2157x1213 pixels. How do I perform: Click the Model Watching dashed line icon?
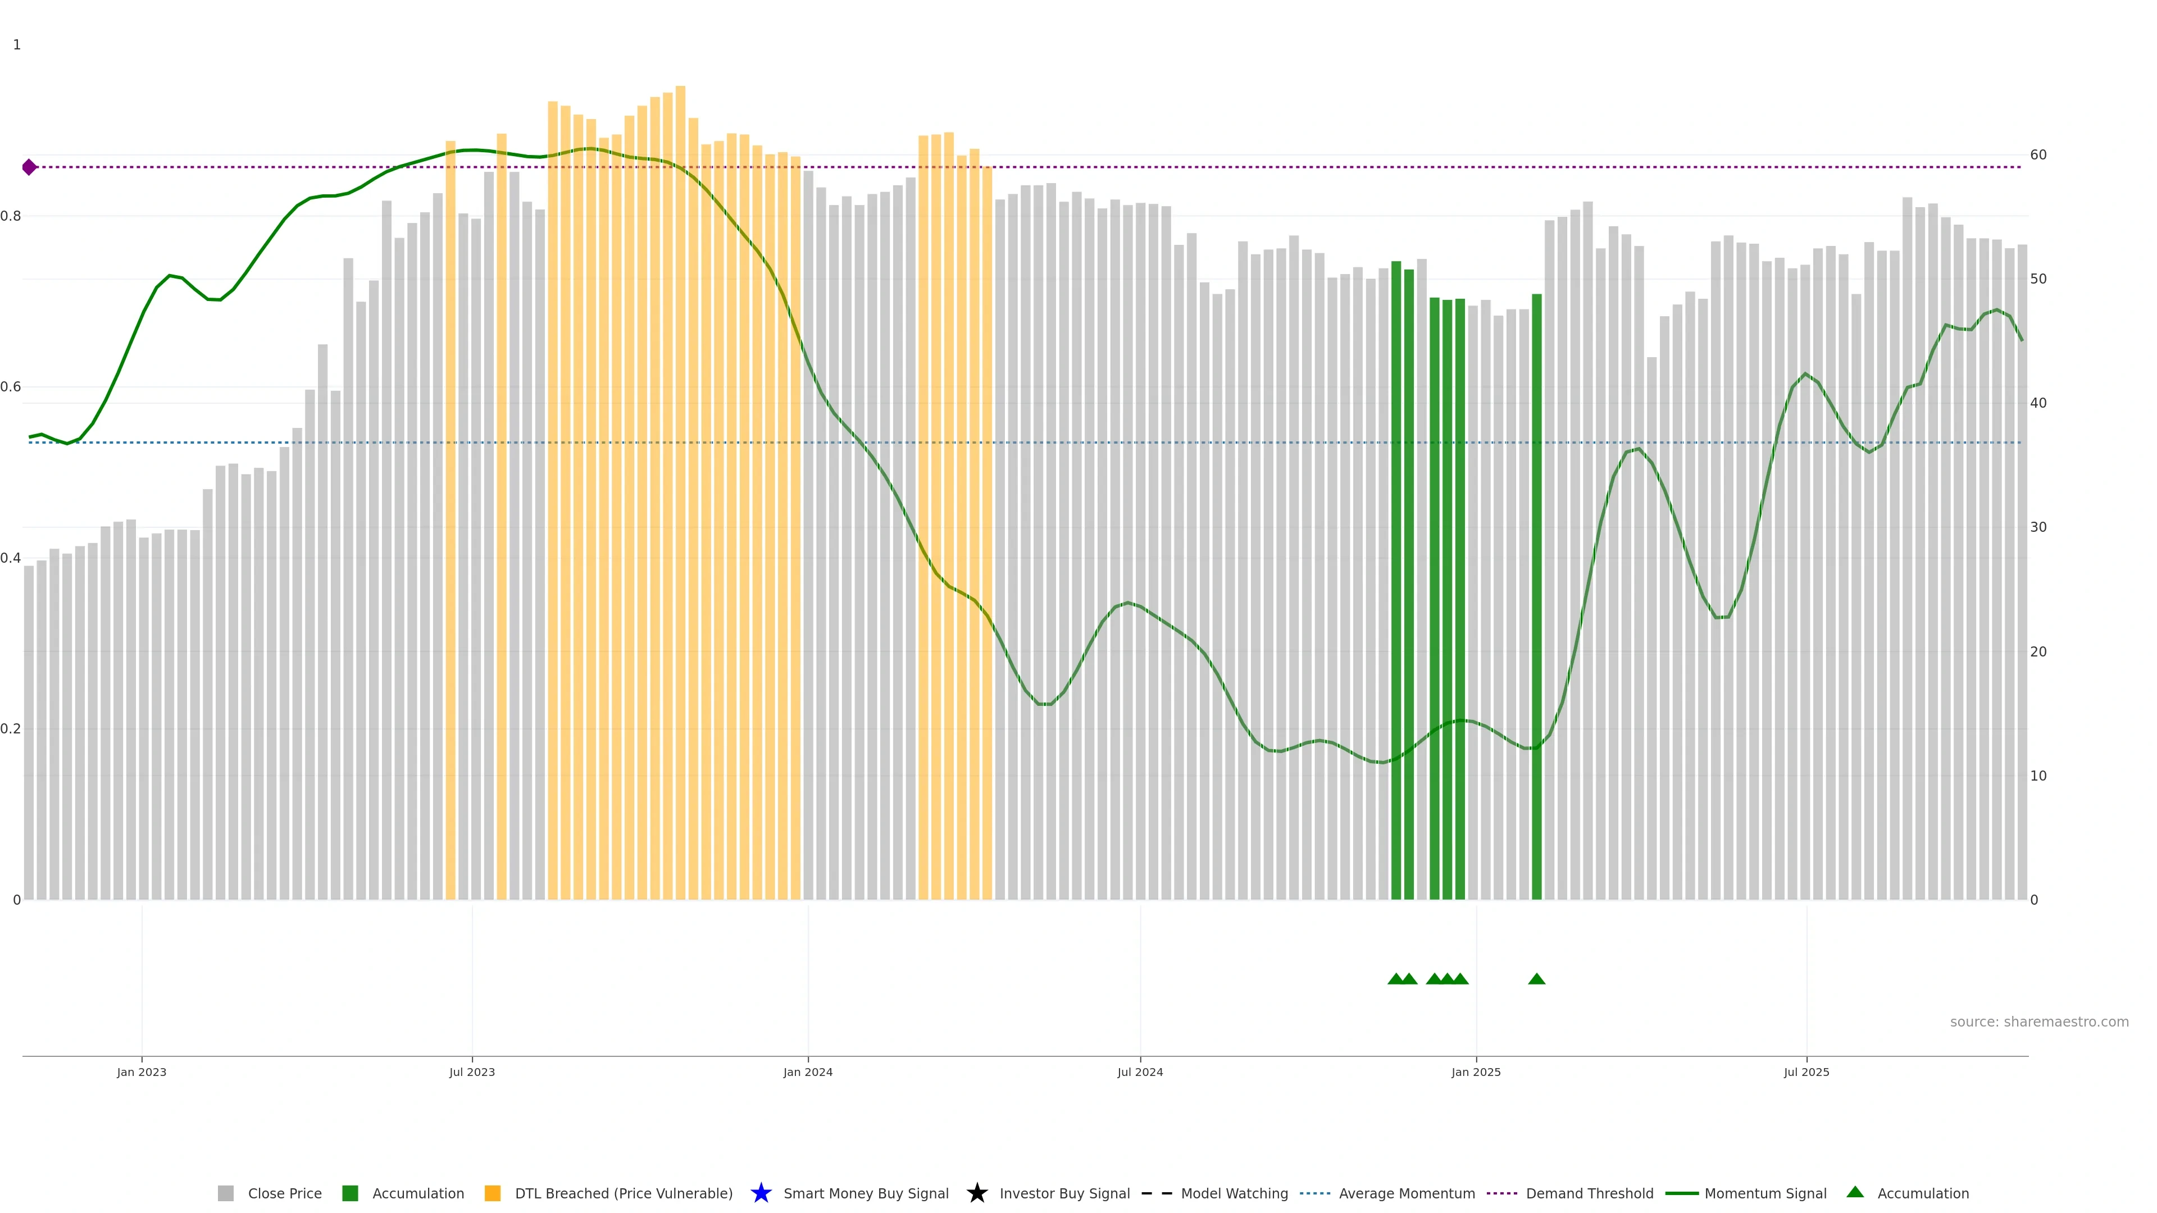point(1157,1193)
